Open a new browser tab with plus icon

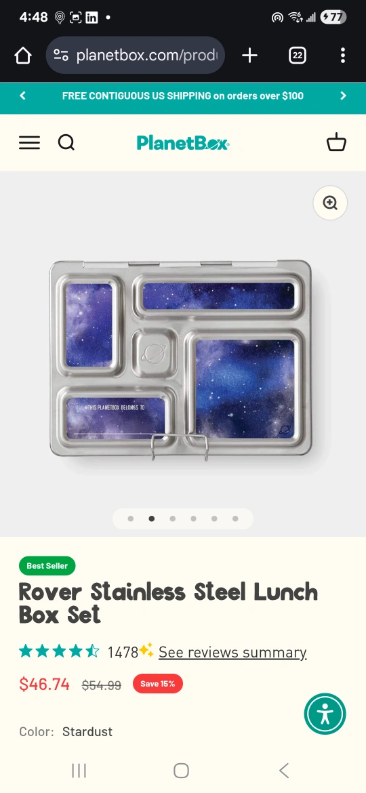point(249,55)
